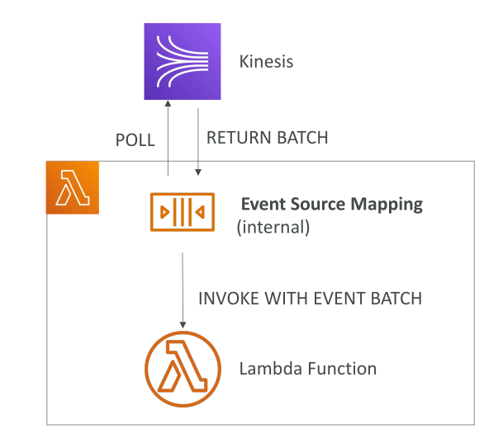
Task: Select the orange Lambda service square icon
Action: tap(73, 187)
